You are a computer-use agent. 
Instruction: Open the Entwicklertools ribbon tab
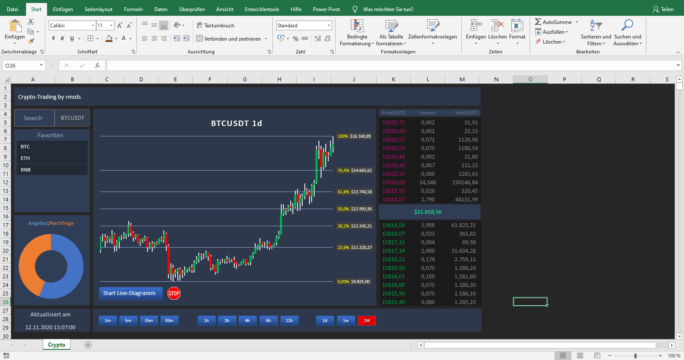262,9
